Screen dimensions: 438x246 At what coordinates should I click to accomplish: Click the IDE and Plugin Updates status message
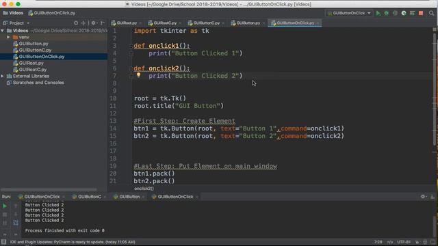(73, 242)
